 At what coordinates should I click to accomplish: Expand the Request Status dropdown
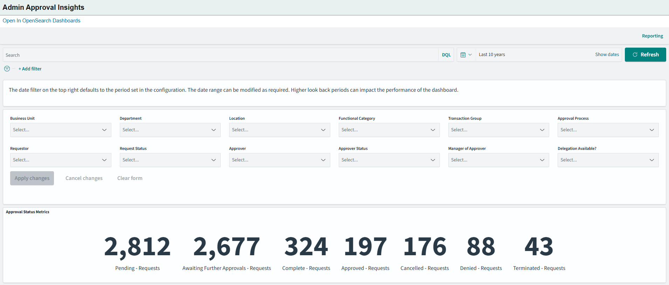click(170, 160)
